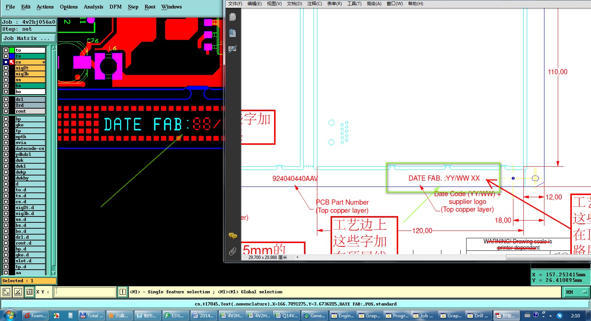Image resolution: width=591 pixels, height=321 pixels.
Task: Click the red arrow work-layer icon on cs row
Action: (x=12, y=62)
